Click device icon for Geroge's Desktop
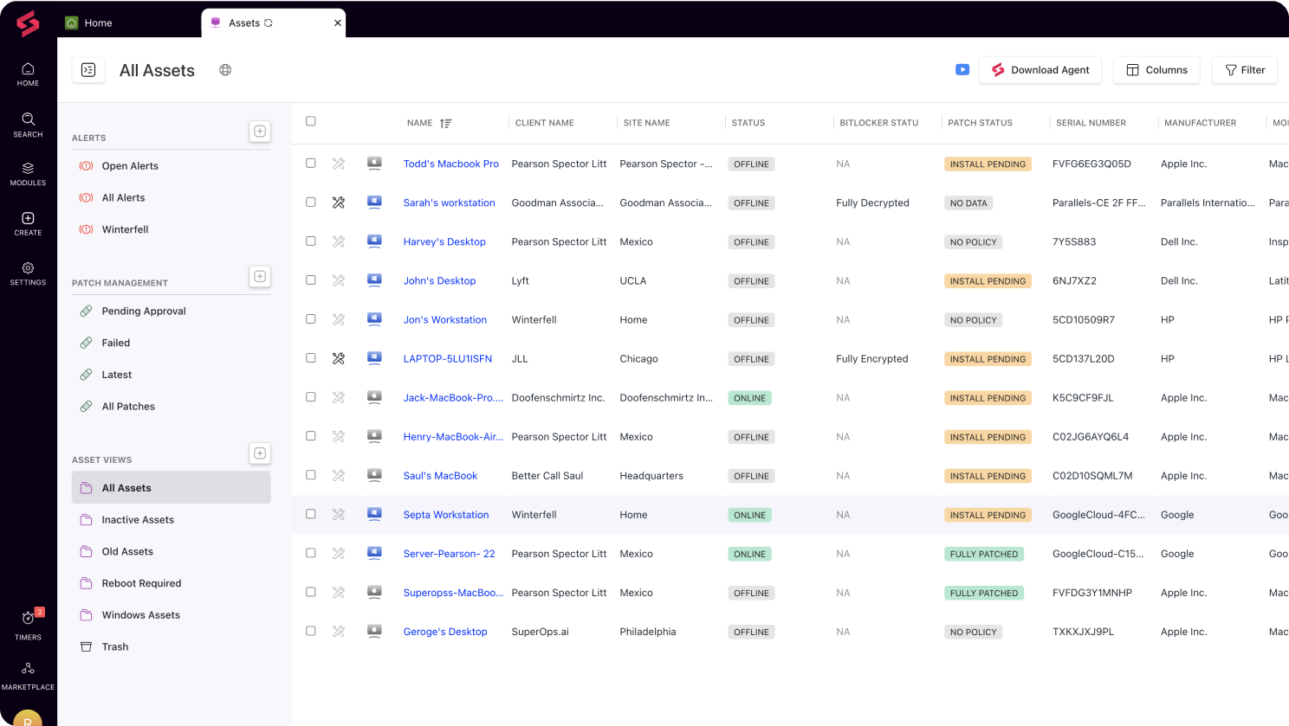The height and width of the screenshot is (726, 1289). 374,631
